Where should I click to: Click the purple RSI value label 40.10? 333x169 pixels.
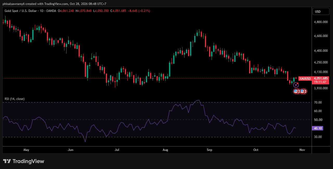(x=318, y=128)
